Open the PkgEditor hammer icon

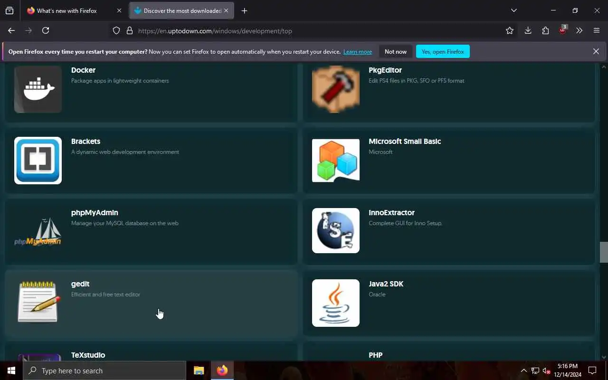pyautogui.click(x=336, y=89)
